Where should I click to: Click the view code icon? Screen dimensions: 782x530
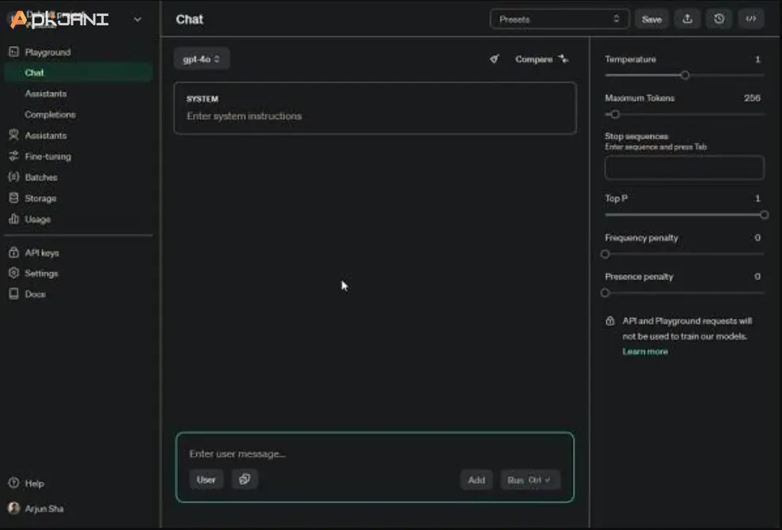coord(751,19)
